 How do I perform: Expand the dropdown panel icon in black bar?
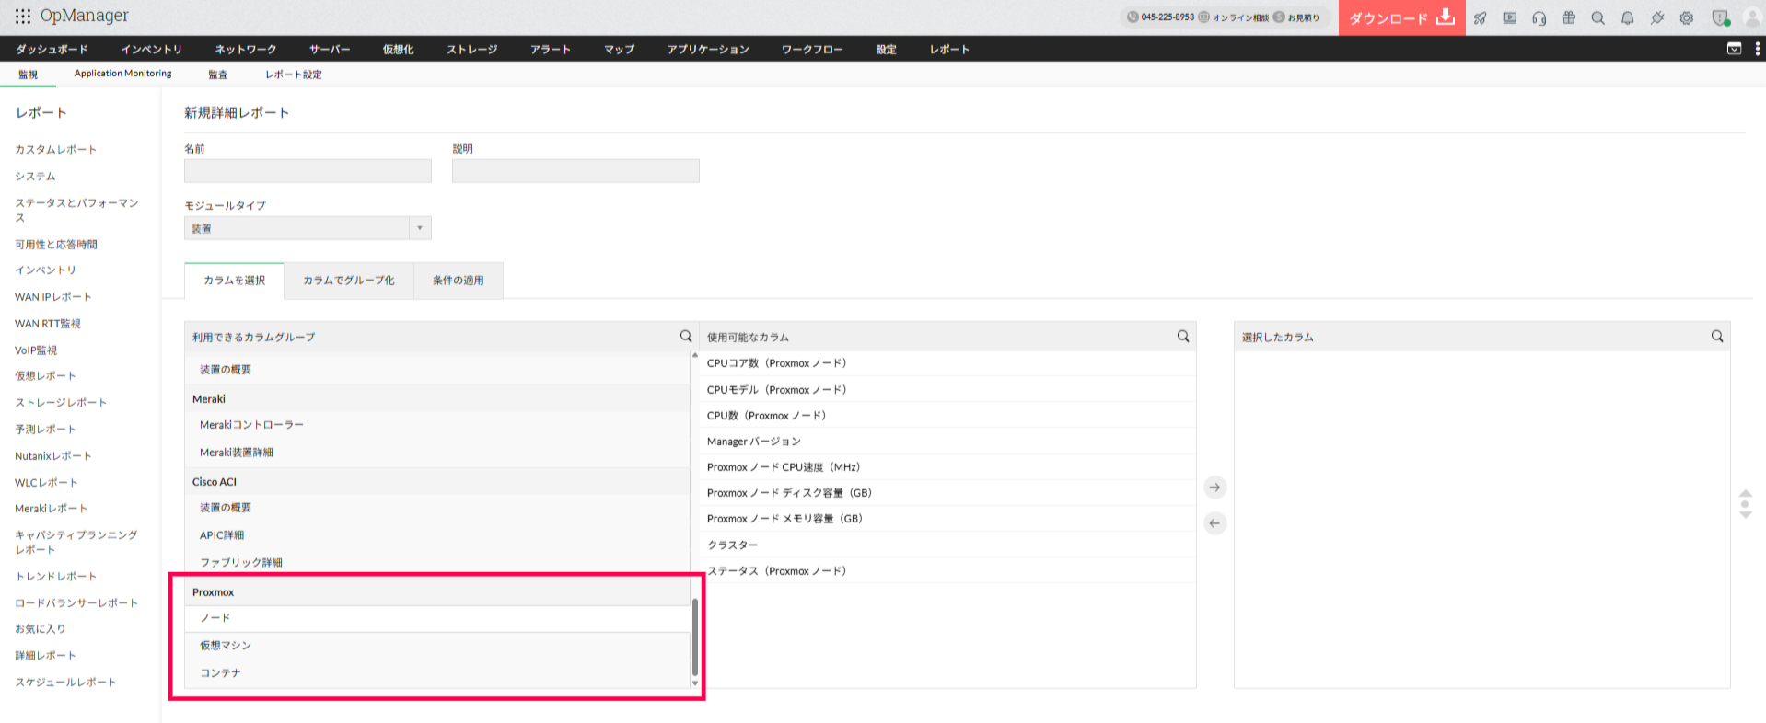click(1734, 49)
